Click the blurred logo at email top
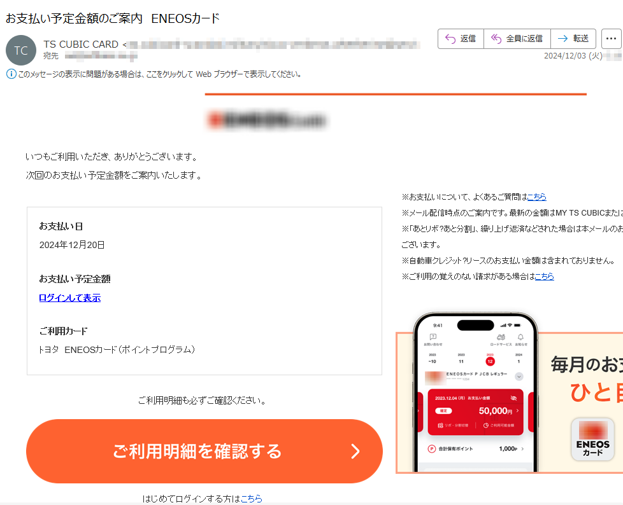The width and height of the screenshot is (623, 505). pyautogui.click(x=267, y=120)
